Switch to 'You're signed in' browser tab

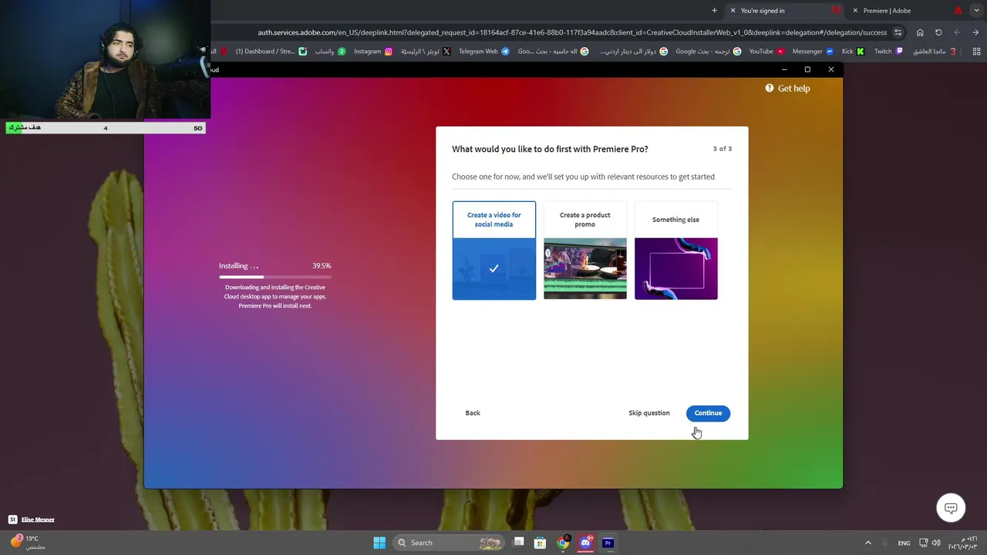[784, 11]
